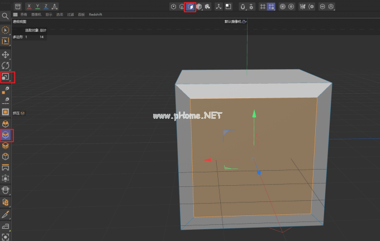Open the default camera dropdown label
The image size is (380, 241).
tap(232, 21)
